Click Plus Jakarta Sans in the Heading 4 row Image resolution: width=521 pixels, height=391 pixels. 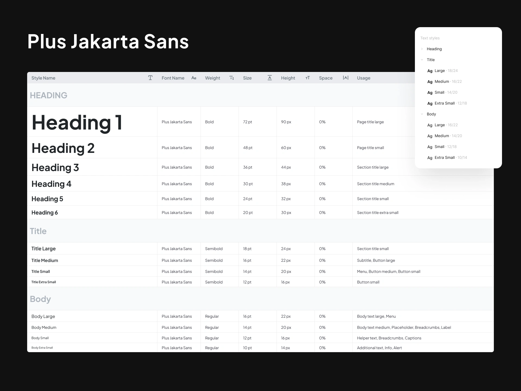(x=177, y=184)
